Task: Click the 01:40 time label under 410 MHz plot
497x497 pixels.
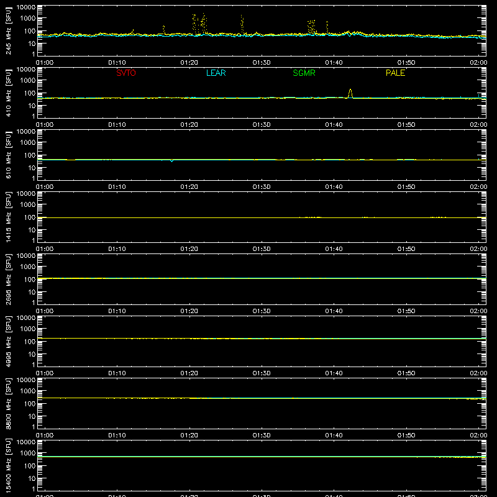Action: click(x=334, y=125)
